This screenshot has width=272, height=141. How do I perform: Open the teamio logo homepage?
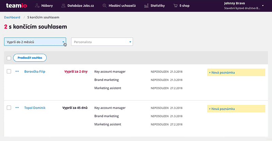(x=16, y=5)
